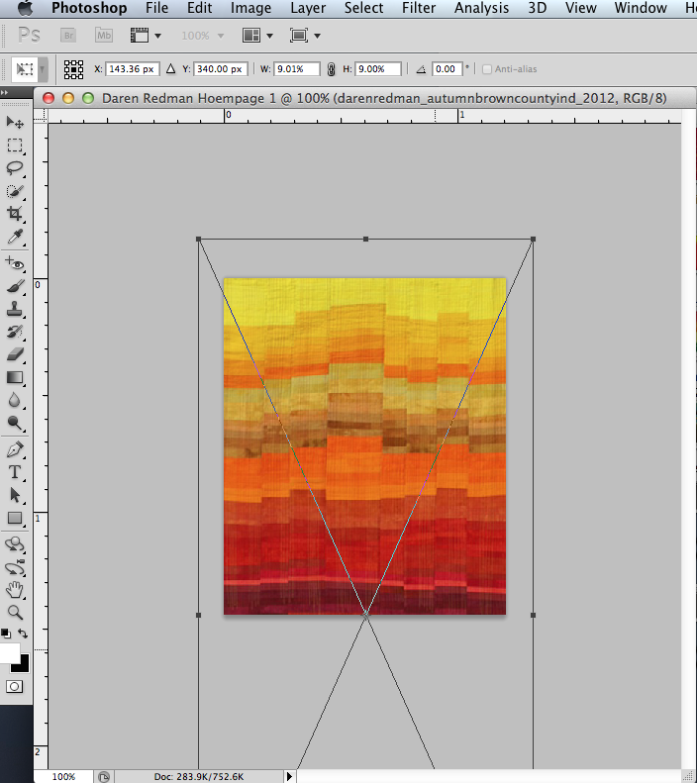
Task: Open the Apple menu
Action: pos(25,8)
